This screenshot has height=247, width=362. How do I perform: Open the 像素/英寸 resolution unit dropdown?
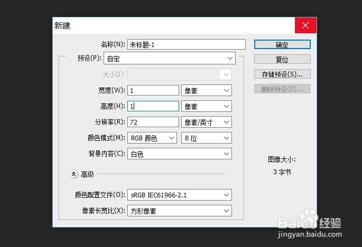(207, 122)
